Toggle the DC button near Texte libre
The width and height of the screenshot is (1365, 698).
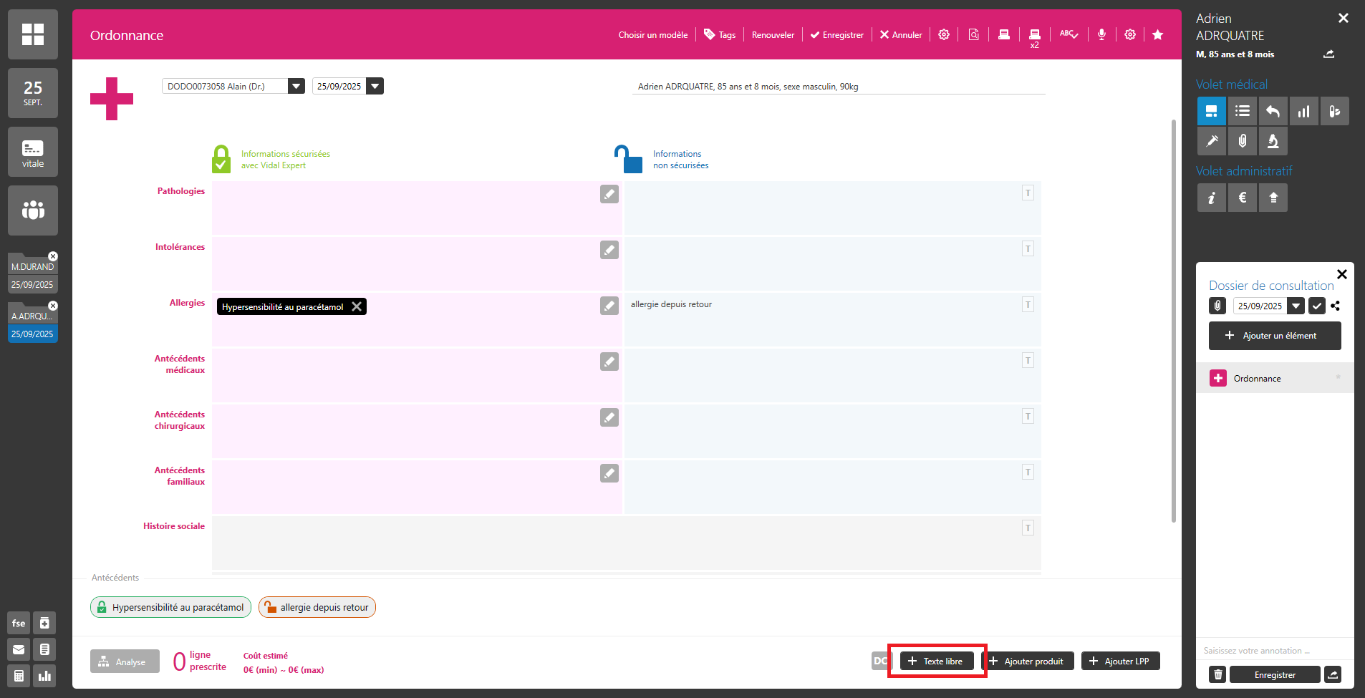879,661
